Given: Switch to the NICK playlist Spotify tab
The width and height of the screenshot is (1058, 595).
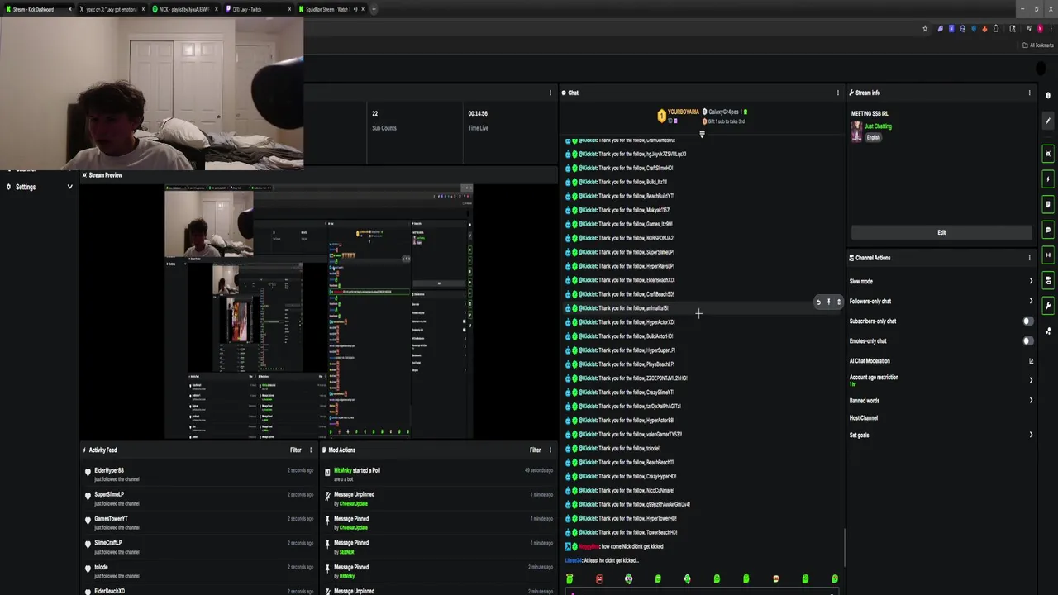Looking at the screenshot, I should click(184, 9).
